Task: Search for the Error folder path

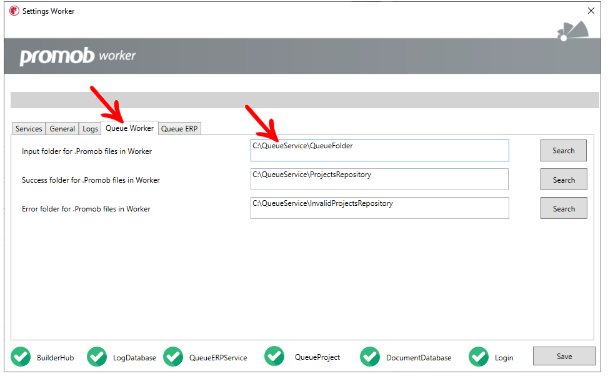Action: pyautogui.click(x=564, y=208)
